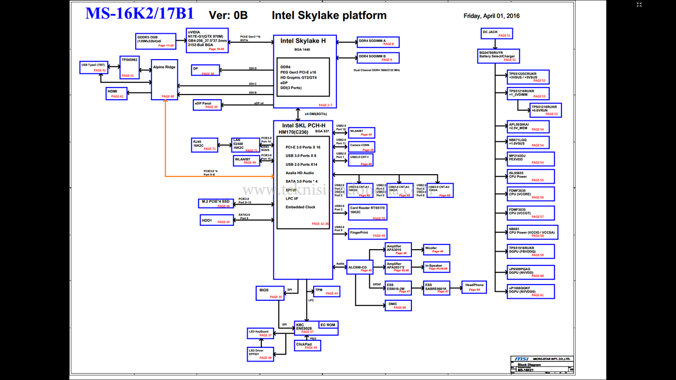This screenshot has height=380, width=676.
Task: Select the ISL95855 CPU Power block
Action: click(531, 176)
